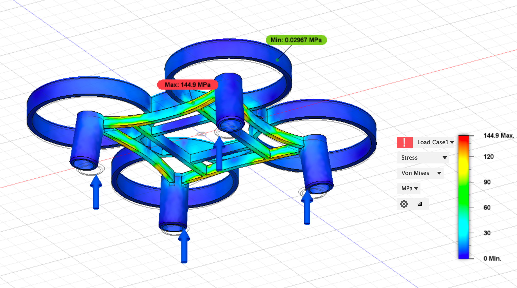Screen dimensions: 517x288
Task: Click the warning indicator to toggle load case alerts
Action: click(x=405, y=142)
